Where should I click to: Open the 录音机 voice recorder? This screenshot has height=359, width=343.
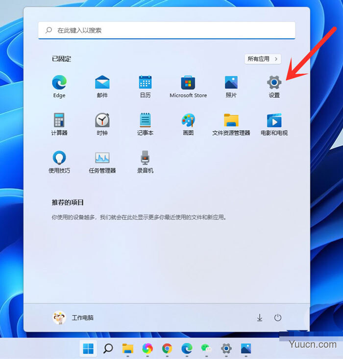(145, 162)
